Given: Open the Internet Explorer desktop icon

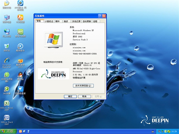Looking at the screenshot, I should pos(7,61).
